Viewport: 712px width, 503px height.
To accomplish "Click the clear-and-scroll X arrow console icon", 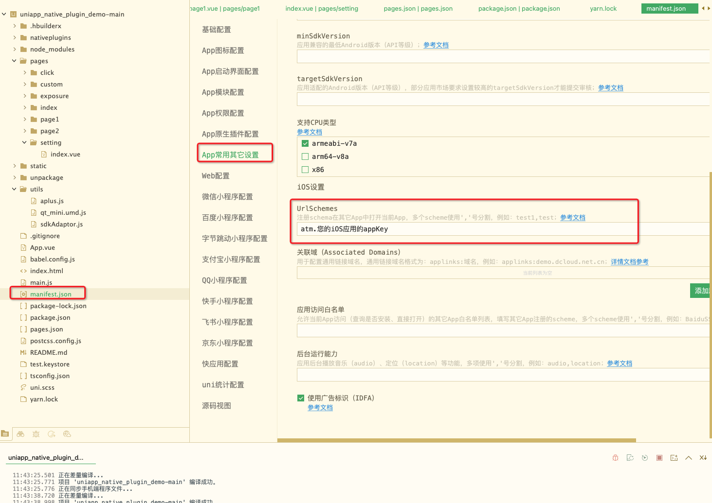I will pos(703,458).
